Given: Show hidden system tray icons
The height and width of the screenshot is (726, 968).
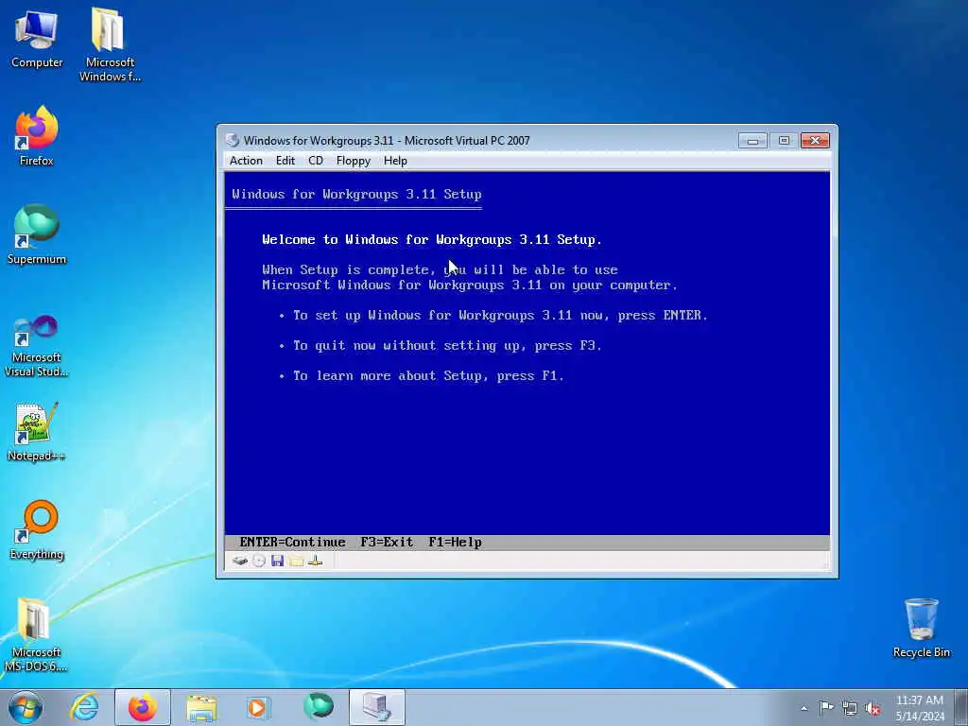Looking at the screenshot, I should coord(804,709).
